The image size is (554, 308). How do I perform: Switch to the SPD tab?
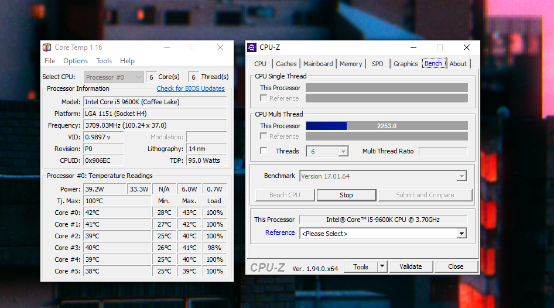click(x=378, y=64)
